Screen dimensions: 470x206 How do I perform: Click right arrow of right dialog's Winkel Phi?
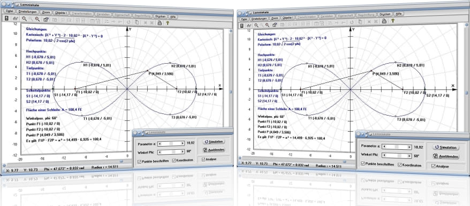(409, 156)
